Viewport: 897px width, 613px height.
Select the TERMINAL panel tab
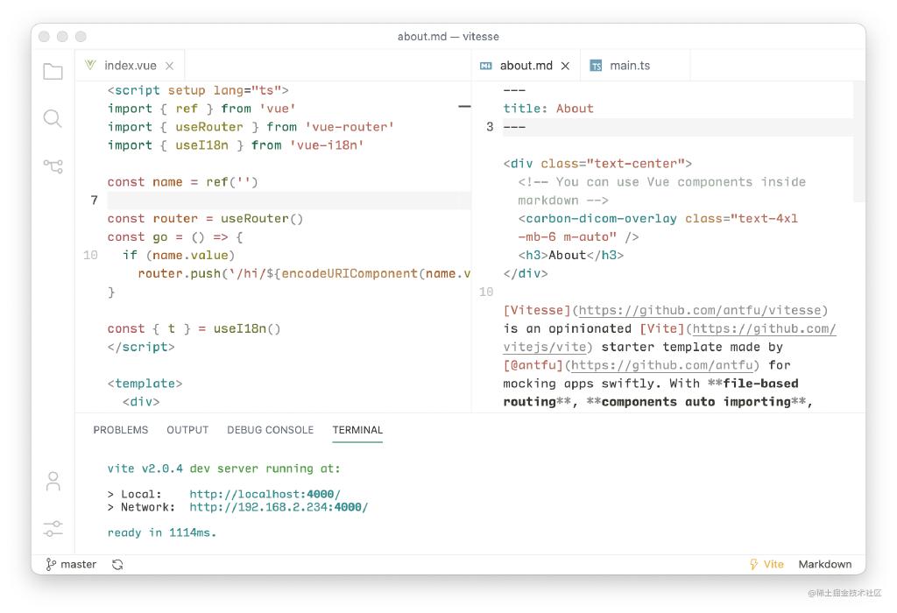pos(357,430)
